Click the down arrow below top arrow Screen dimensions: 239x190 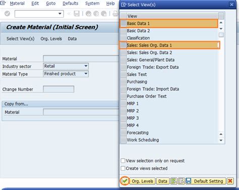[x=221, y=28]
